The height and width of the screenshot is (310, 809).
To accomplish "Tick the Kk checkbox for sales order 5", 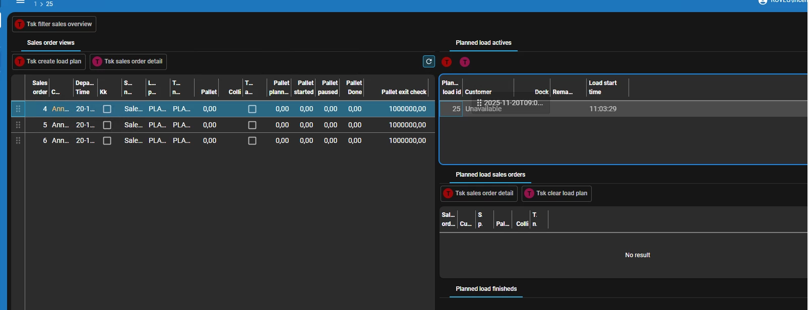I will 107,125.
